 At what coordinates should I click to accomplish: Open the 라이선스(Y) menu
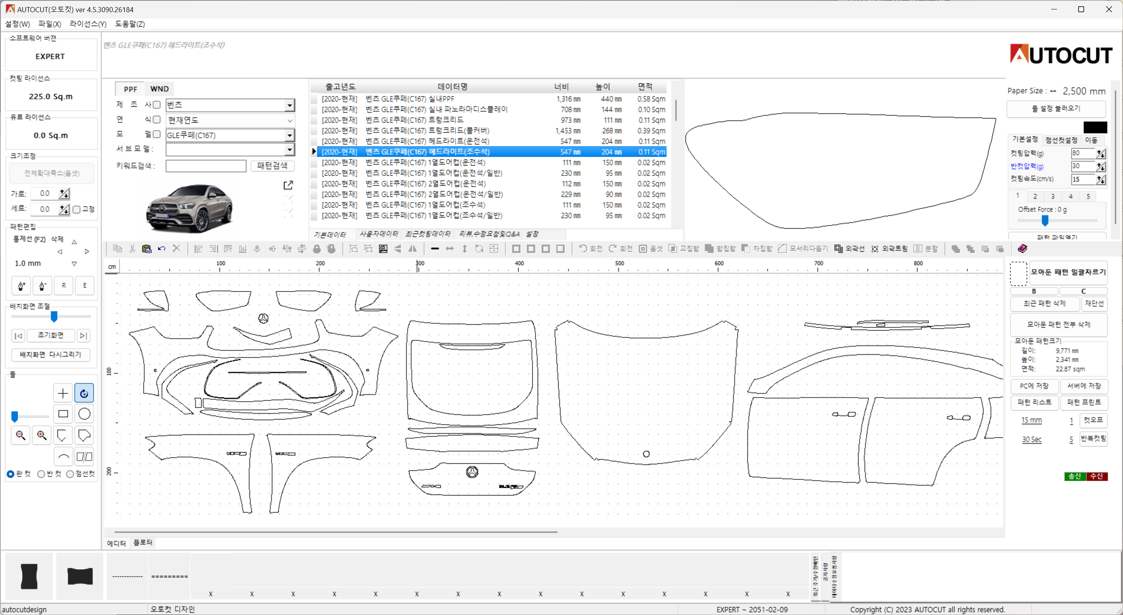[x=88, y=24]
